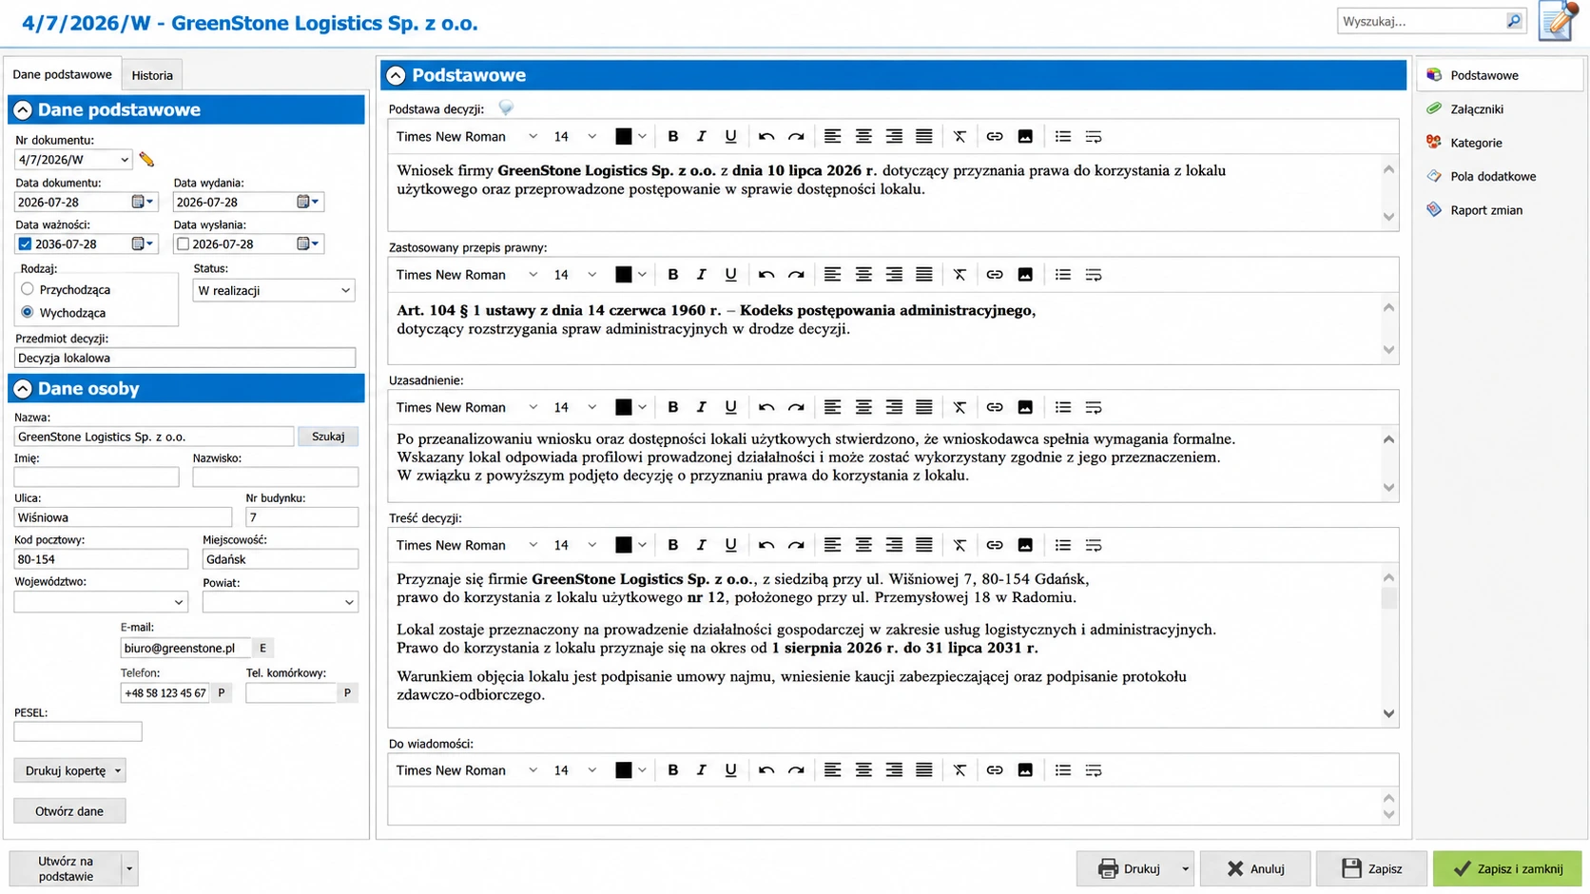Image resolution: width=1590 pixels, height=894 pixels.
Task: Open font family dropdown in Podstawa decyzji toolbar
Action: coord(533,137)
